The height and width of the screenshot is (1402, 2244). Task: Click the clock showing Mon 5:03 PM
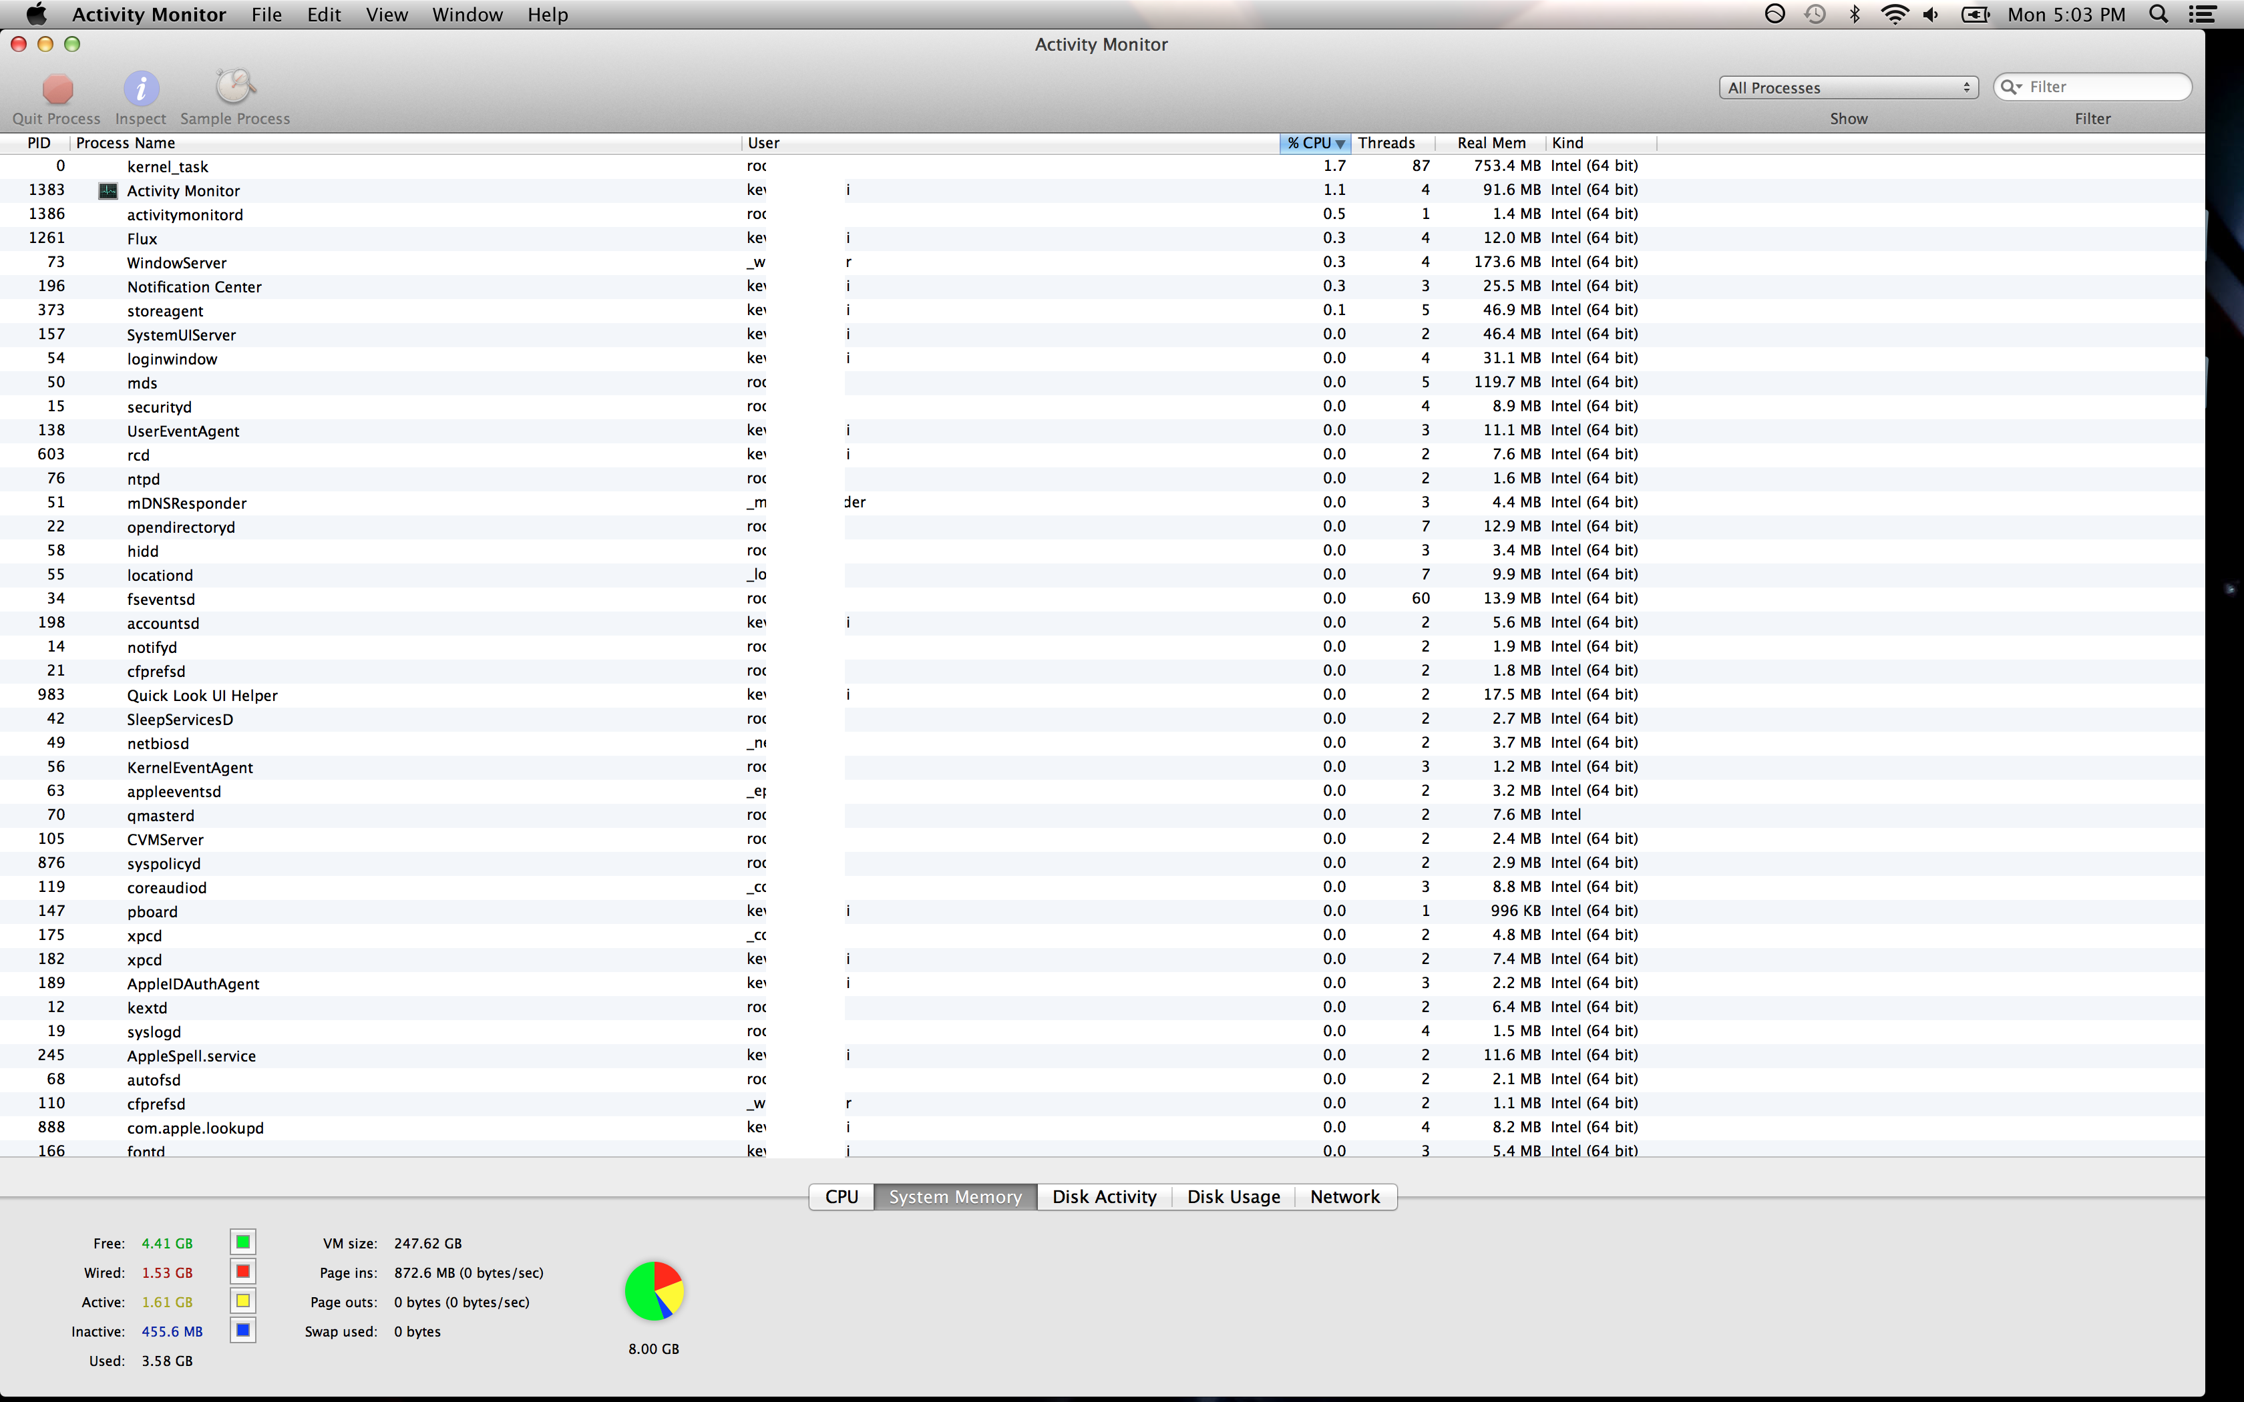2066,15
